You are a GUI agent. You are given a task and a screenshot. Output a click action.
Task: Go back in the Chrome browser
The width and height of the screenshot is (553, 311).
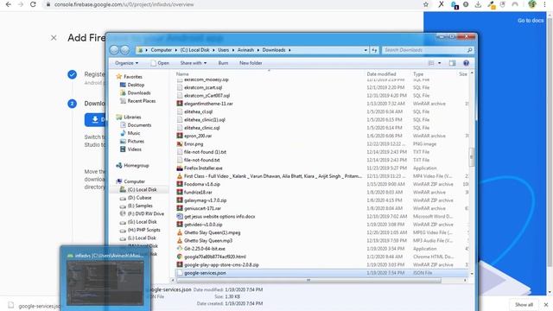pos(9,4)
